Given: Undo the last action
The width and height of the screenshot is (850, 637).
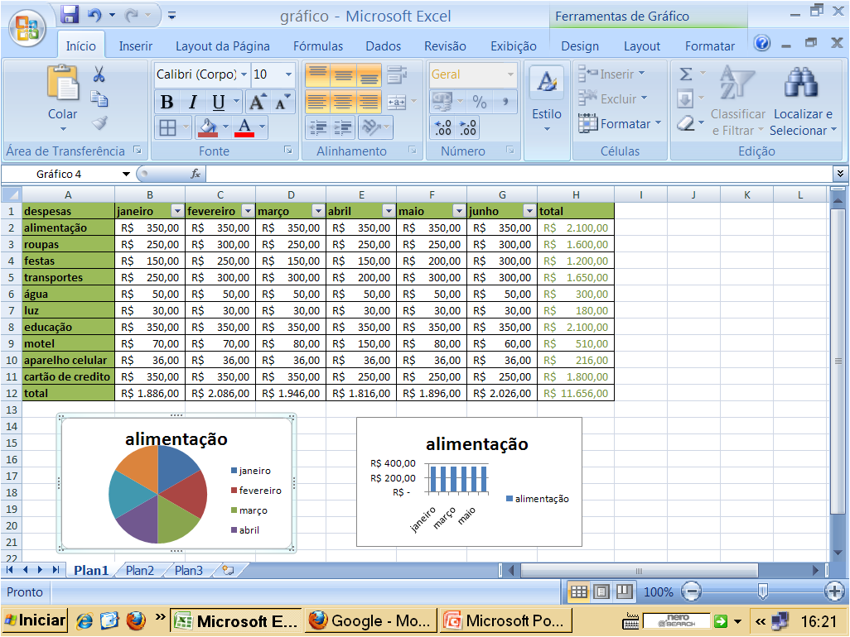Looking at the screenshot, I should pos(95,15).
